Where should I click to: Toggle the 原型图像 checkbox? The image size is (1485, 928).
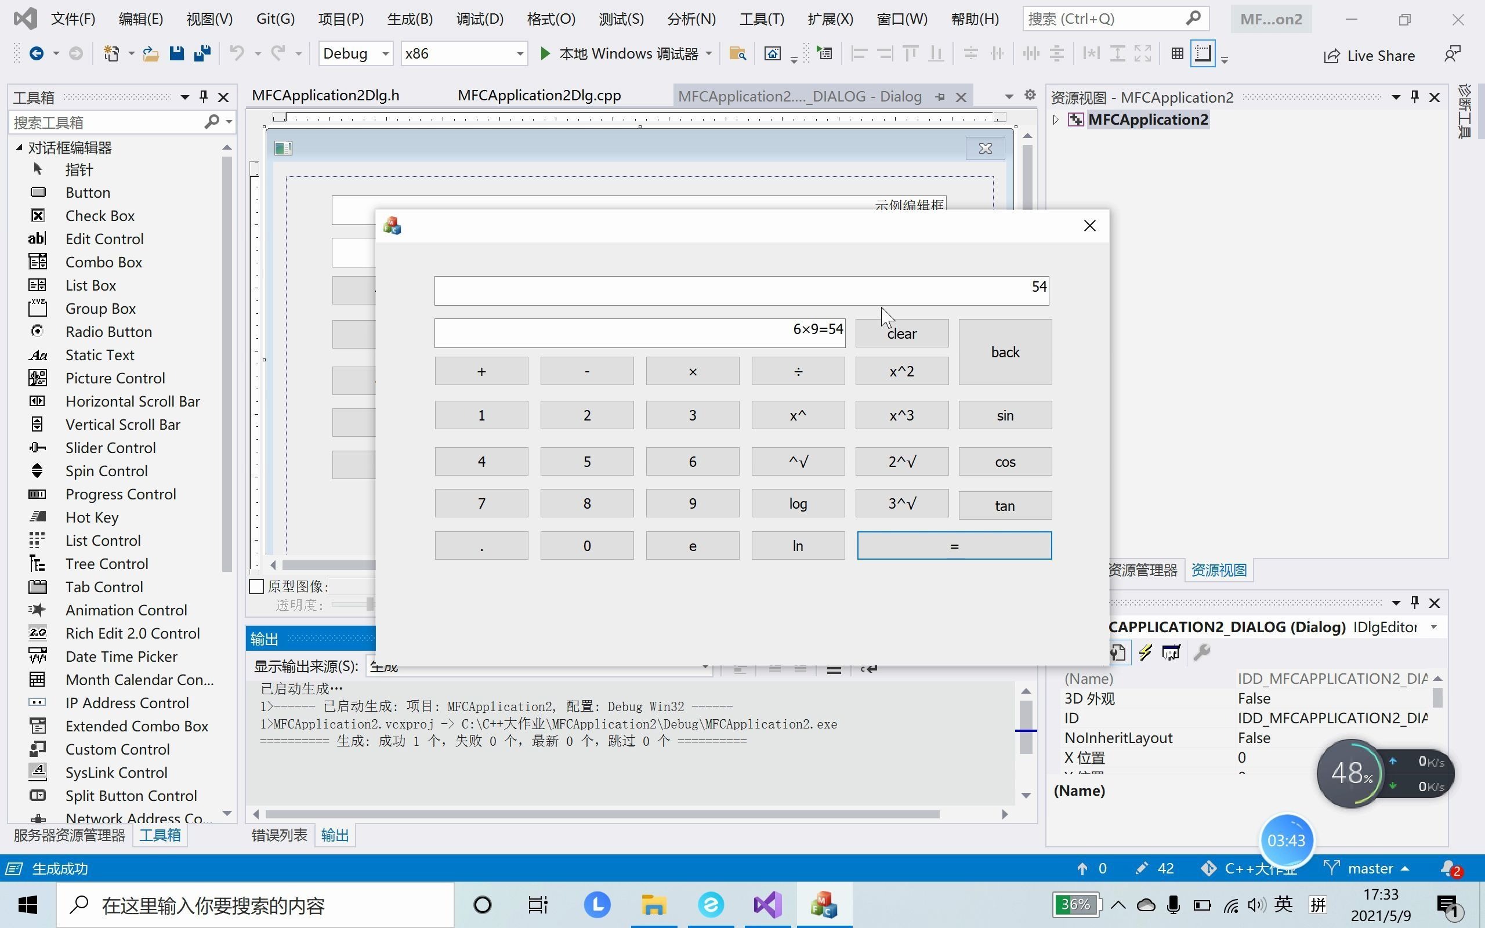point(256,586)
